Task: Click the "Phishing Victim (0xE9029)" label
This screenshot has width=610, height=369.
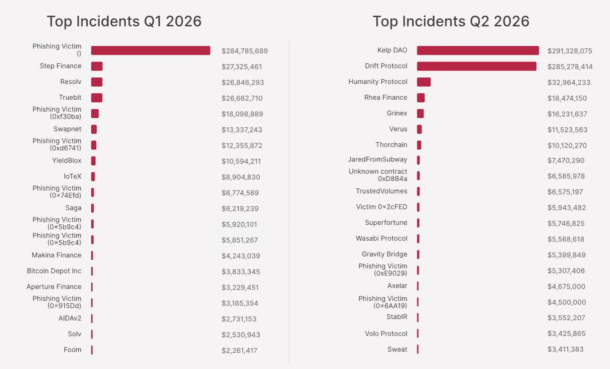Action: coord(383,270)
